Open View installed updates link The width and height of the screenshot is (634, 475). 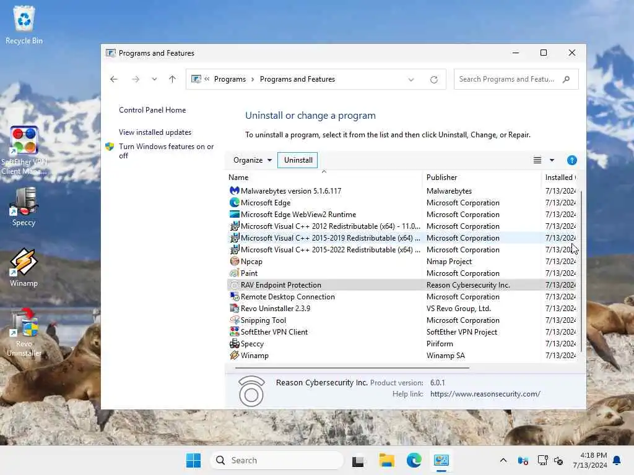click(x=155, y=132)
